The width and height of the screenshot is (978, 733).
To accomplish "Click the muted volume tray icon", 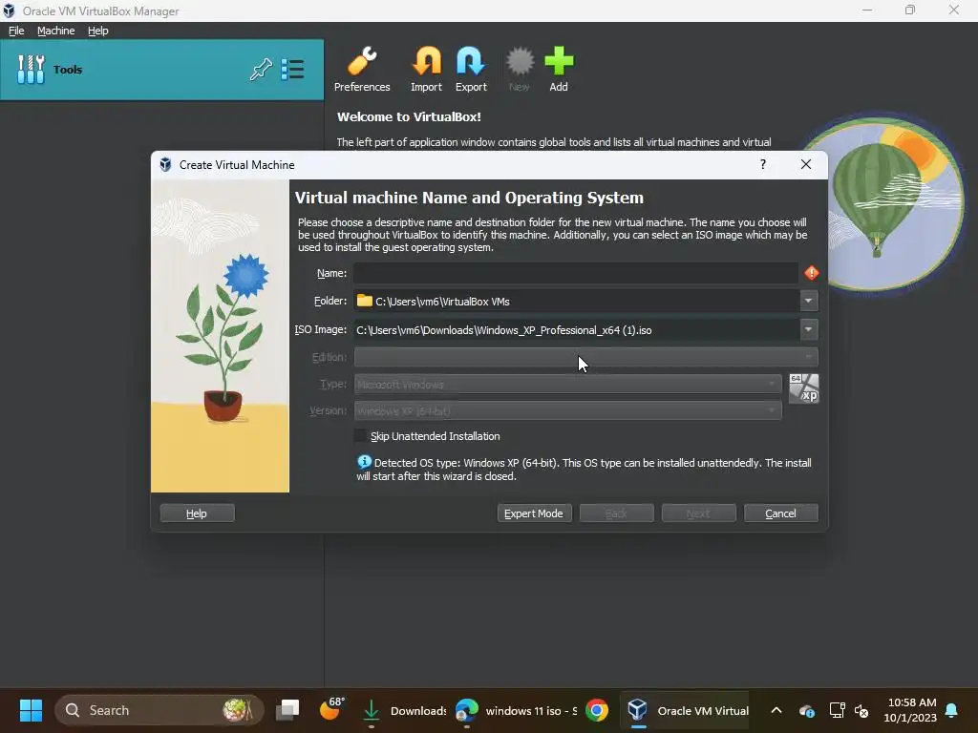I will click(862, 710).
